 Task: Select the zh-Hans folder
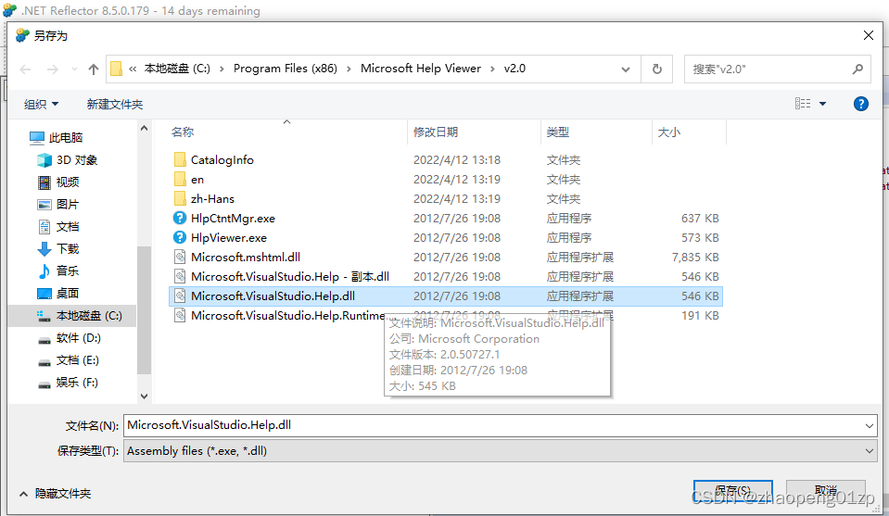445,199
